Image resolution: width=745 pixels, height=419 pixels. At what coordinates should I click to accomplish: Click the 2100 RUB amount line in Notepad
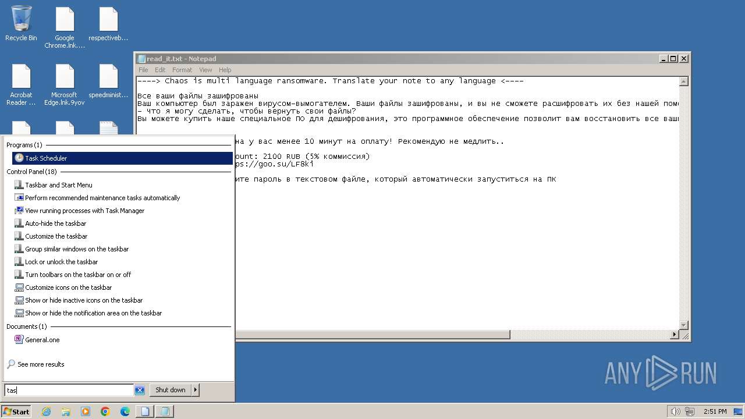pos(302,157)
